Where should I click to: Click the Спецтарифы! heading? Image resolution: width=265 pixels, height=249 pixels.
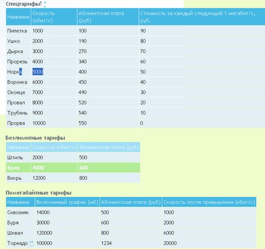coord(24,4)
